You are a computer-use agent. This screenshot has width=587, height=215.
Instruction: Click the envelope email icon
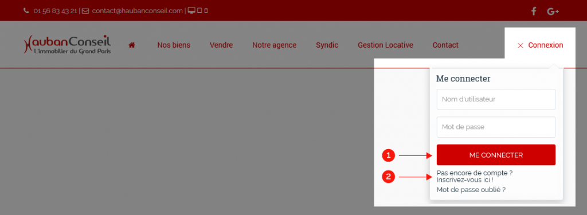tap(85, 11)
